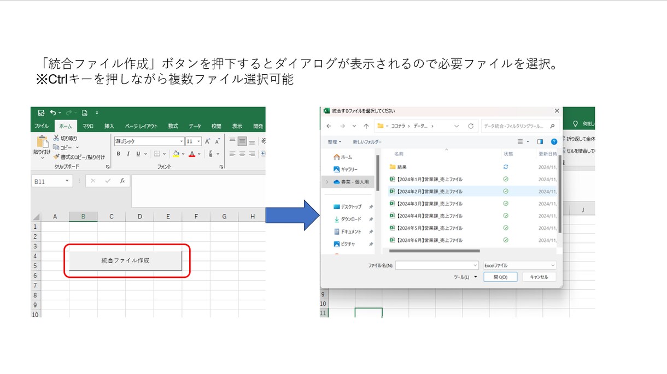Select ホーム in the navigation pane
Viewport: 667px width, 374px height.
click(343, 157)
